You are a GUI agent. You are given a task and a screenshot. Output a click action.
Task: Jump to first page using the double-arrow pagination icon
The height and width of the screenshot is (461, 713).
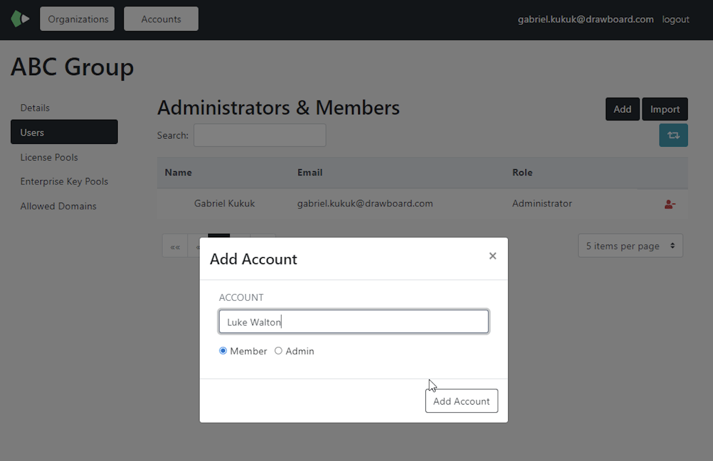175,246
